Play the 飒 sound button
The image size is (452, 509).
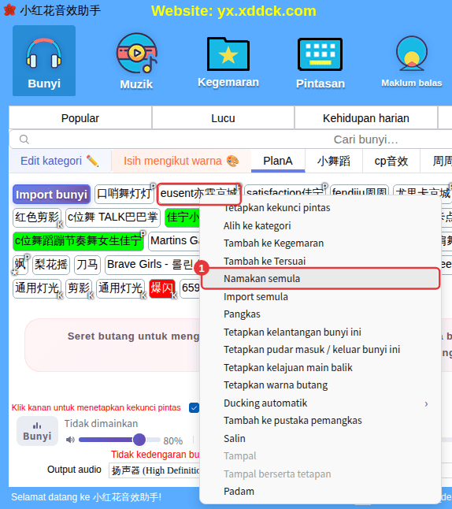tap(20, 265)
